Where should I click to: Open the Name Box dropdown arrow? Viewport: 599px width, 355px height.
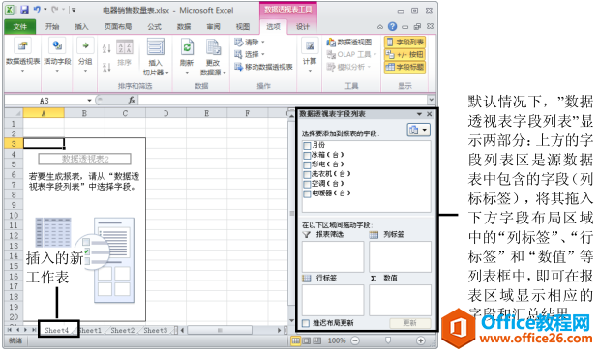click(x=89, y=101)
